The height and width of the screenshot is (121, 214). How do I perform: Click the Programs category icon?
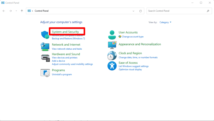tap(45, 72)
